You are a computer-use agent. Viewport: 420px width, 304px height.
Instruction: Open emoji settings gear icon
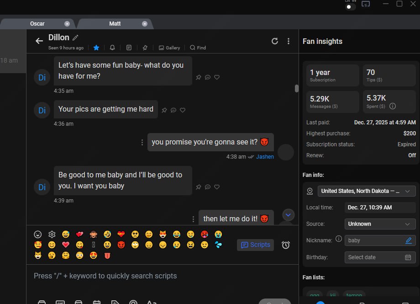pyautogui.click(x=52, y=234)
